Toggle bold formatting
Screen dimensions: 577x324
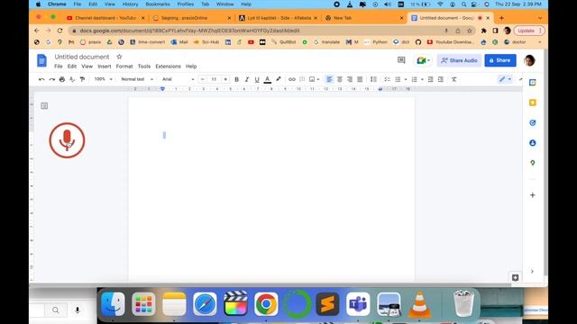click(236, 79)
